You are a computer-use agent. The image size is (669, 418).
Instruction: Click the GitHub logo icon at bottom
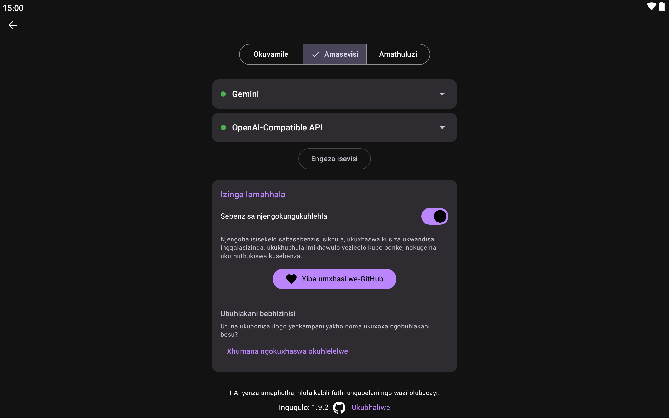coord(339,408)
